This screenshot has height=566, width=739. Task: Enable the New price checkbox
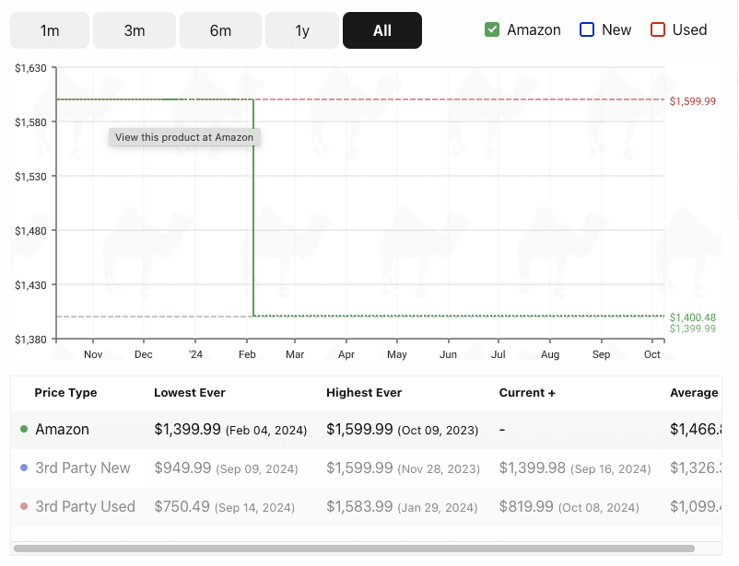click(x=587, y=29)
